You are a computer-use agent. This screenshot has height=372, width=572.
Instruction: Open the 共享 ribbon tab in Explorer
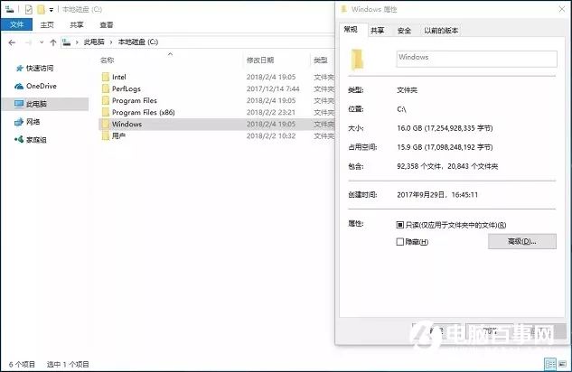[x=77, y=24]
